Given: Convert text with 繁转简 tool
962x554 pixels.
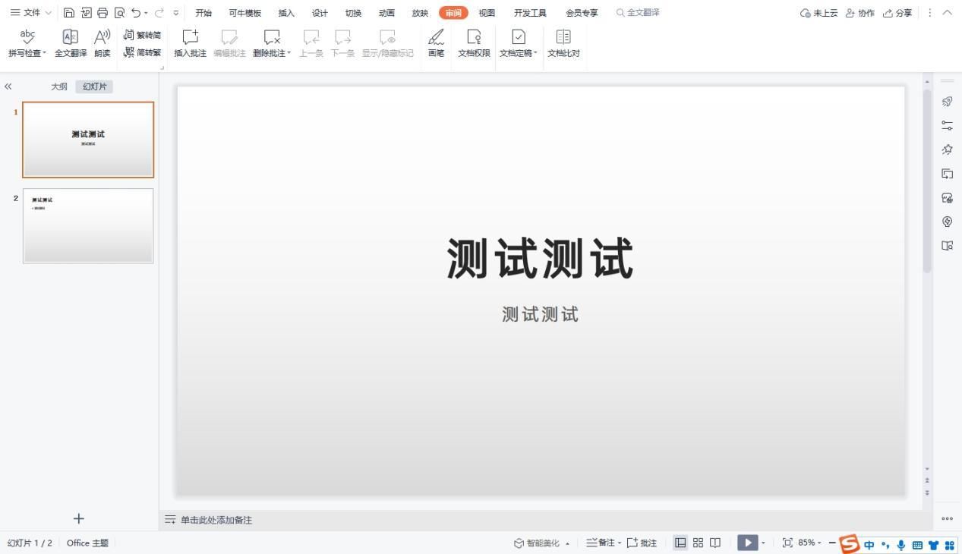Looking at the screenshot, I should click(x=142, y=35).
